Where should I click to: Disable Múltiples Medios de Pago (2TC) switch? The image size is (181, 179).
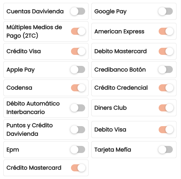tap(78, 31)
